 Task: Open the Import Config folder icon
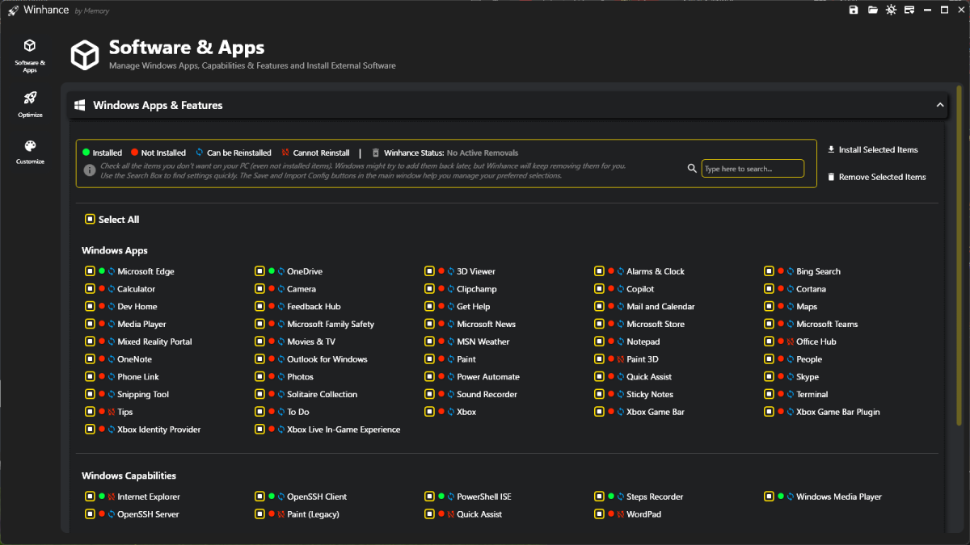[x=873, y=10]
